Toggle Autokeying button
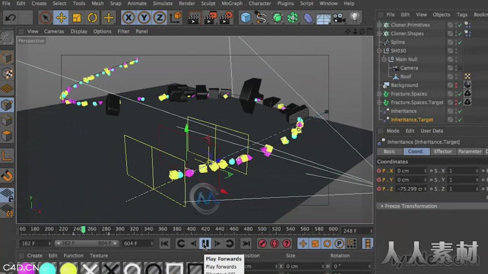This screenshot has width=488, height=274. pyautogui.click(x=274, y=244)
